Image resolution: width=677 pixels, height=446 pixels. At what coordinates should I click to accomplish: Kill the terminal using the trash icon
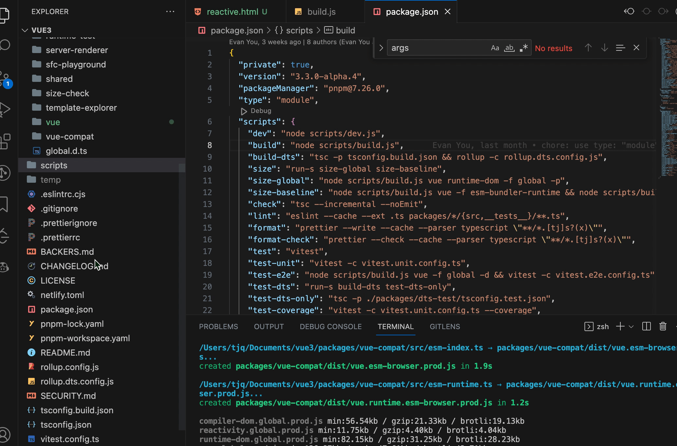pyautogui.click(x=663, y=326)
